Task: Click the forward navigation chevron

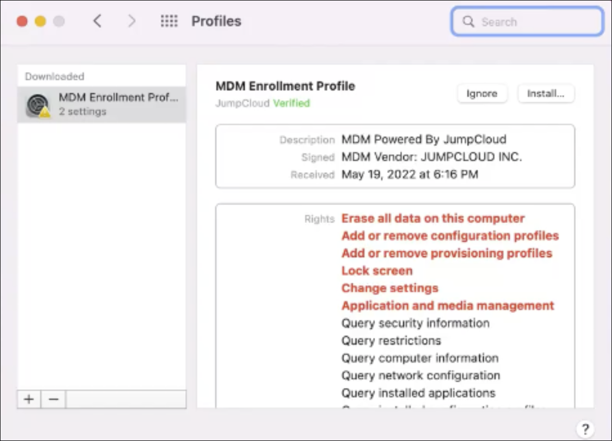Action: coord(132,21)
